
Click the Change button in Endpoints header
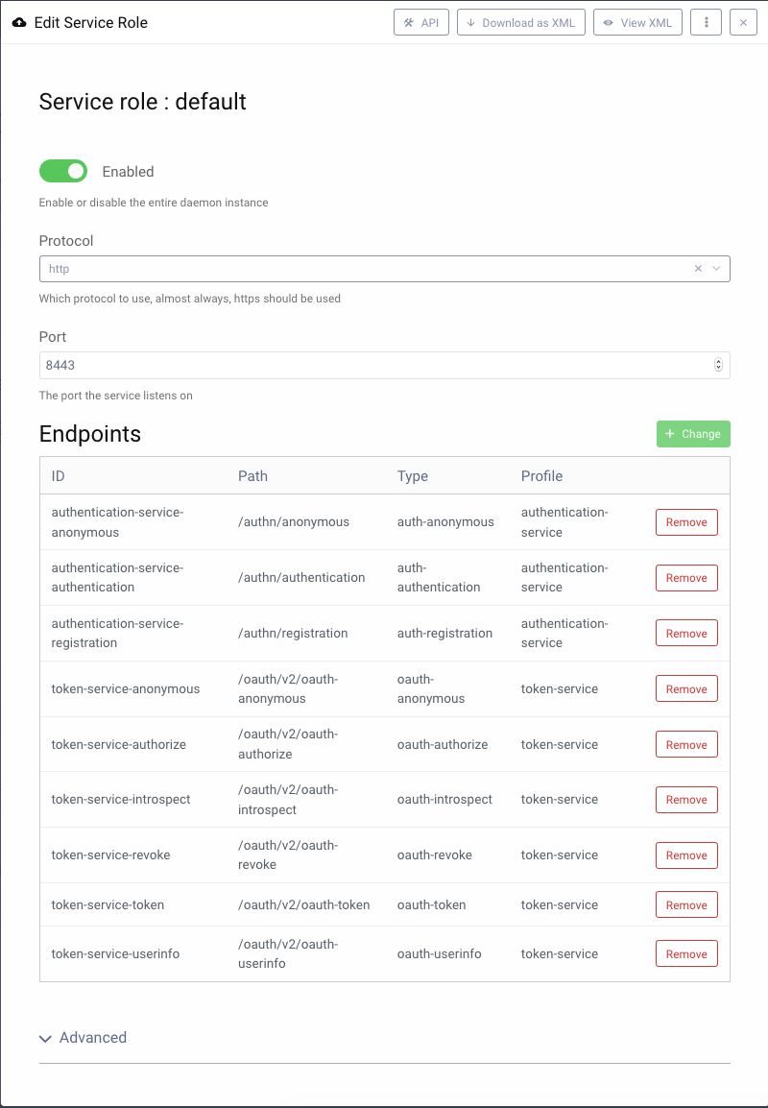tap(693, 433)
